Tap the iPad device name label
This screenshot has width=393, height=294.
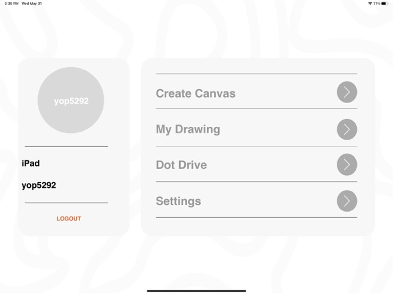[31, 163]
